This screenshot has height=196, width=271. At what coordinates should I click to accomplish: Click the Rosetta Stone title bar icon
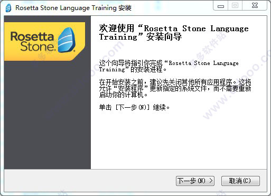click(x=8, y=8)
